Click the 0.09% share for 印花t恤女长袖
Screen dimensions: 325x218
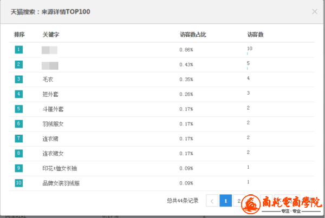pyautogui.click(x=186, y=168)
